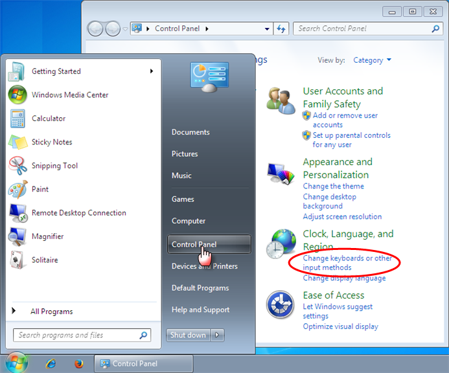Expand All Programs list
Viewport: 449px width, 373px height.
coord(52,311)
